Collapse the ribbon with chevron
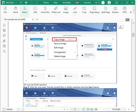The height and width of the screenshot is (112, 136). [132, 20]
